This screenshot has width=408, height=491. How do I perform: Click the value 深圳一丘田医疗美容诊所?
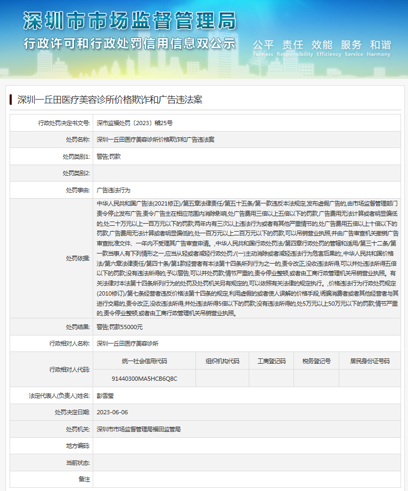pos(127,343)
